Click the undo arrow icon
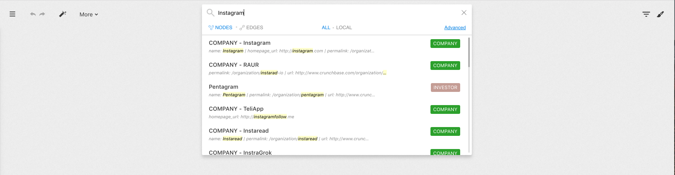 coord(33,14)
